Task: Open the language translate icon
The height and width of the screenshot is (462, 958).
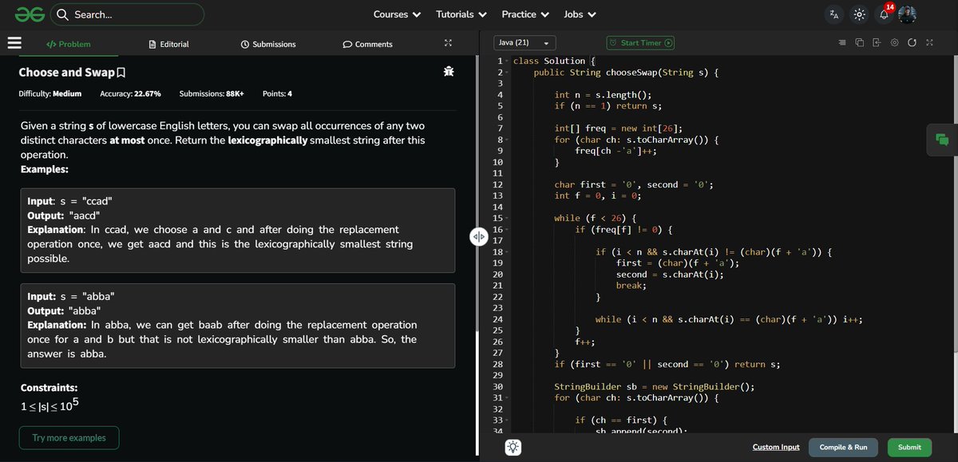Action: pyautogui.click(x=834, y=14)
